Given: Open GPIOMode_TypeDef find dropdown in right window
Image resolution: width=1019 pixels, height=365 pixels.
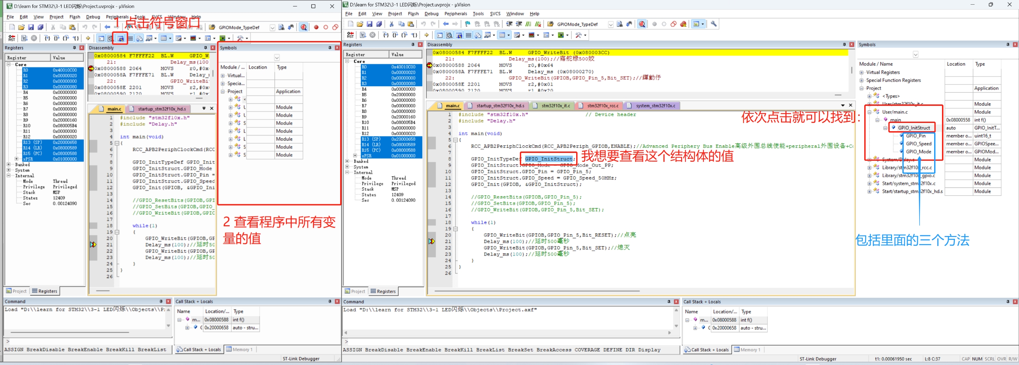Looking at the screenshot, I should [610, 25].
